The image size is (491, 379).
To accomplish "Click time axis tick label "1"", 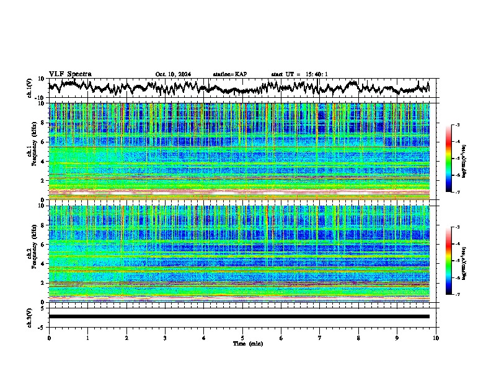I will click(x=87, y=338).
